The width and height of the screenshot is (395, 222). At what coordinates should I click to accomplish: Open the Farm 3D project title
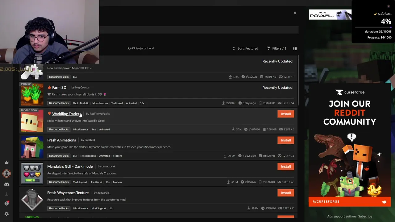pos(59,88)
